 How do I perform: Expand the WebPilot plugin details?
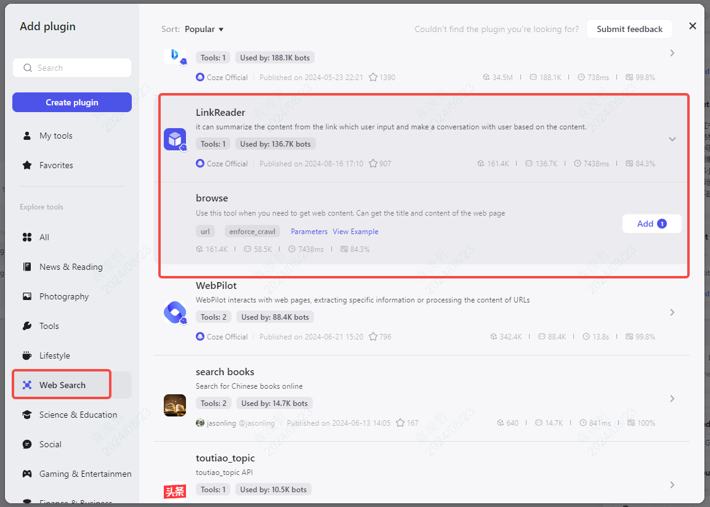(672, 312)
